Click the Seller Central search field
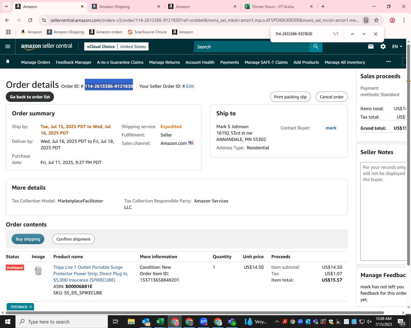The height and width of the screenshot is (328, 411). pyautogui.click(x=252, y=47)
